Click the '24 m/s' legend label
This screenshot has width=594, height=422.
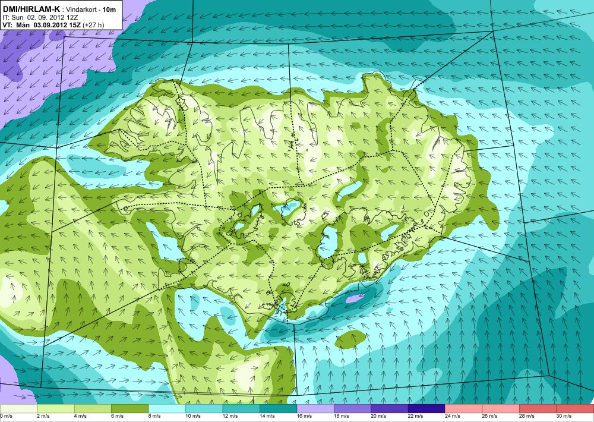[453, 416]
